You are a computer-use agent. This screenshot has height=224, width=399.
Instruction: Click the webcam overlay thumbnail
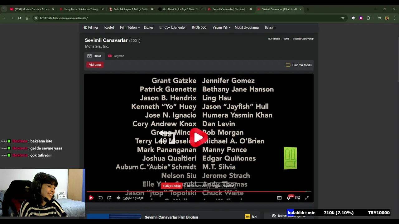coord(42,193)
